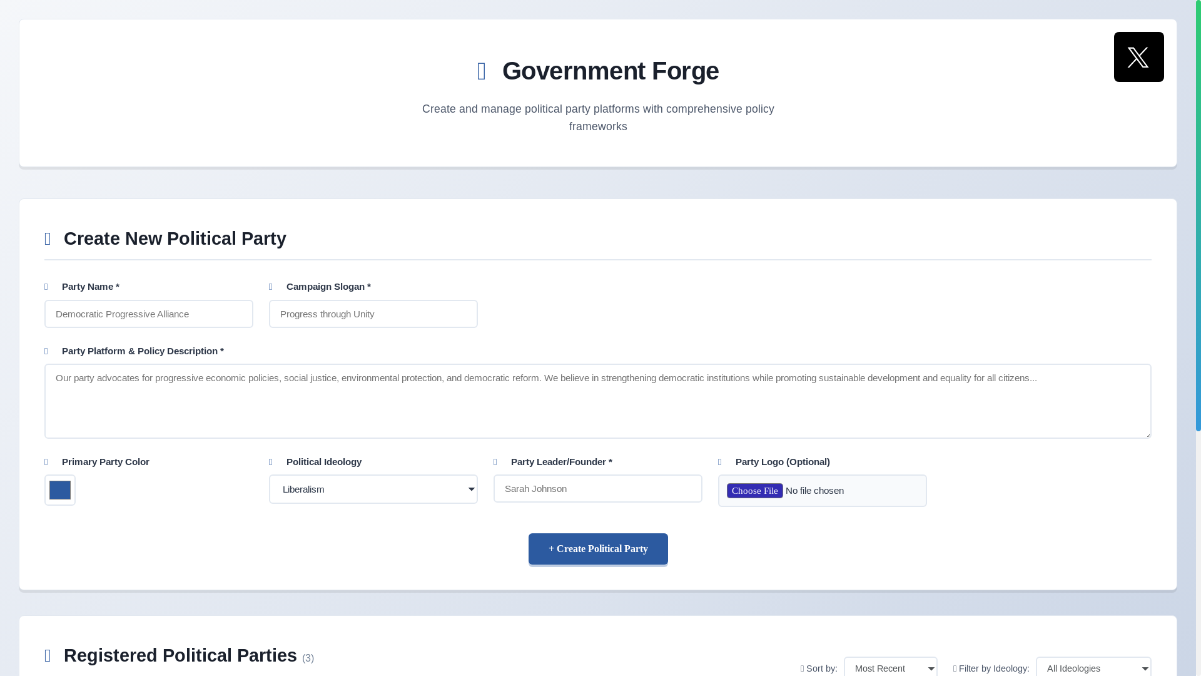Viewport: 1201px width, 676px height.
Task: Click the Party Platform label icon
Action: (x=46, y=351)
